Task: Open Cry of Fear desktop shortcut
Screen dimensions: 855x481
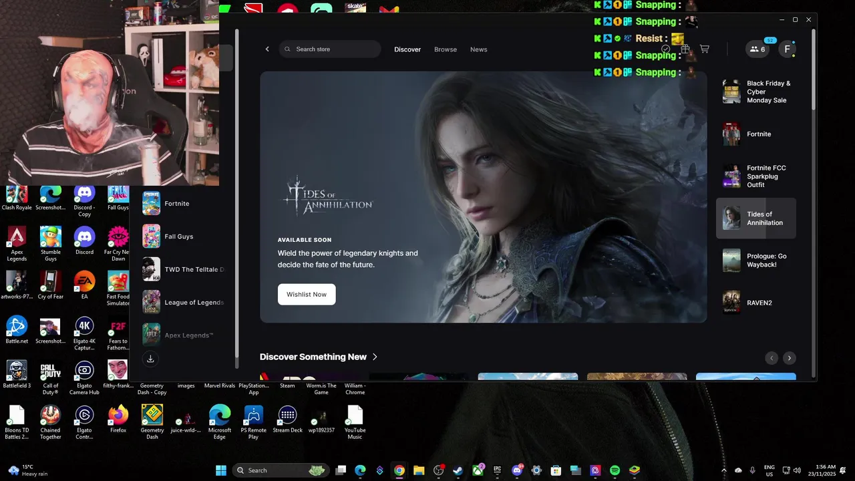Action: (x=51, y=285)
